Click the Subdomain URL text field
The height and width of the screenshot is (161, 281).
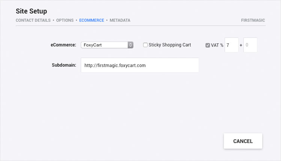(140, 65)
